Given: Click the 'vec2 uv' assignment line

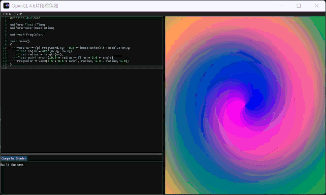Looking at the screenshot, I should pyautogui.click(x=74, y=48).
